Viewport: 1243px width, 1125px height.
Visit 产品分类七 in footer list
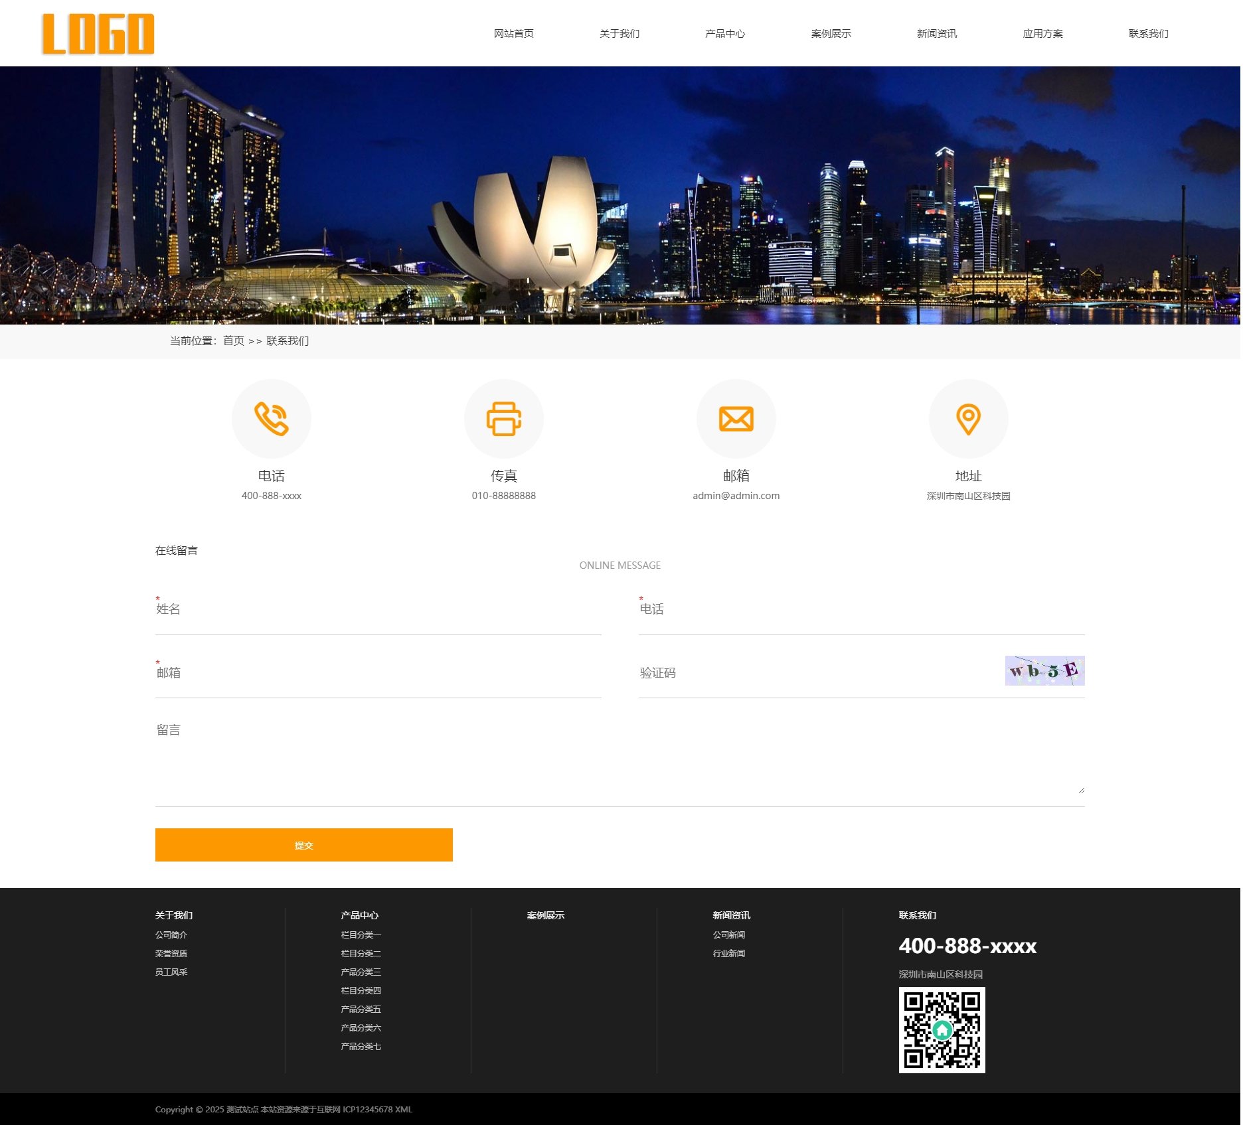pyautogui.click(x=361, y=1046)
